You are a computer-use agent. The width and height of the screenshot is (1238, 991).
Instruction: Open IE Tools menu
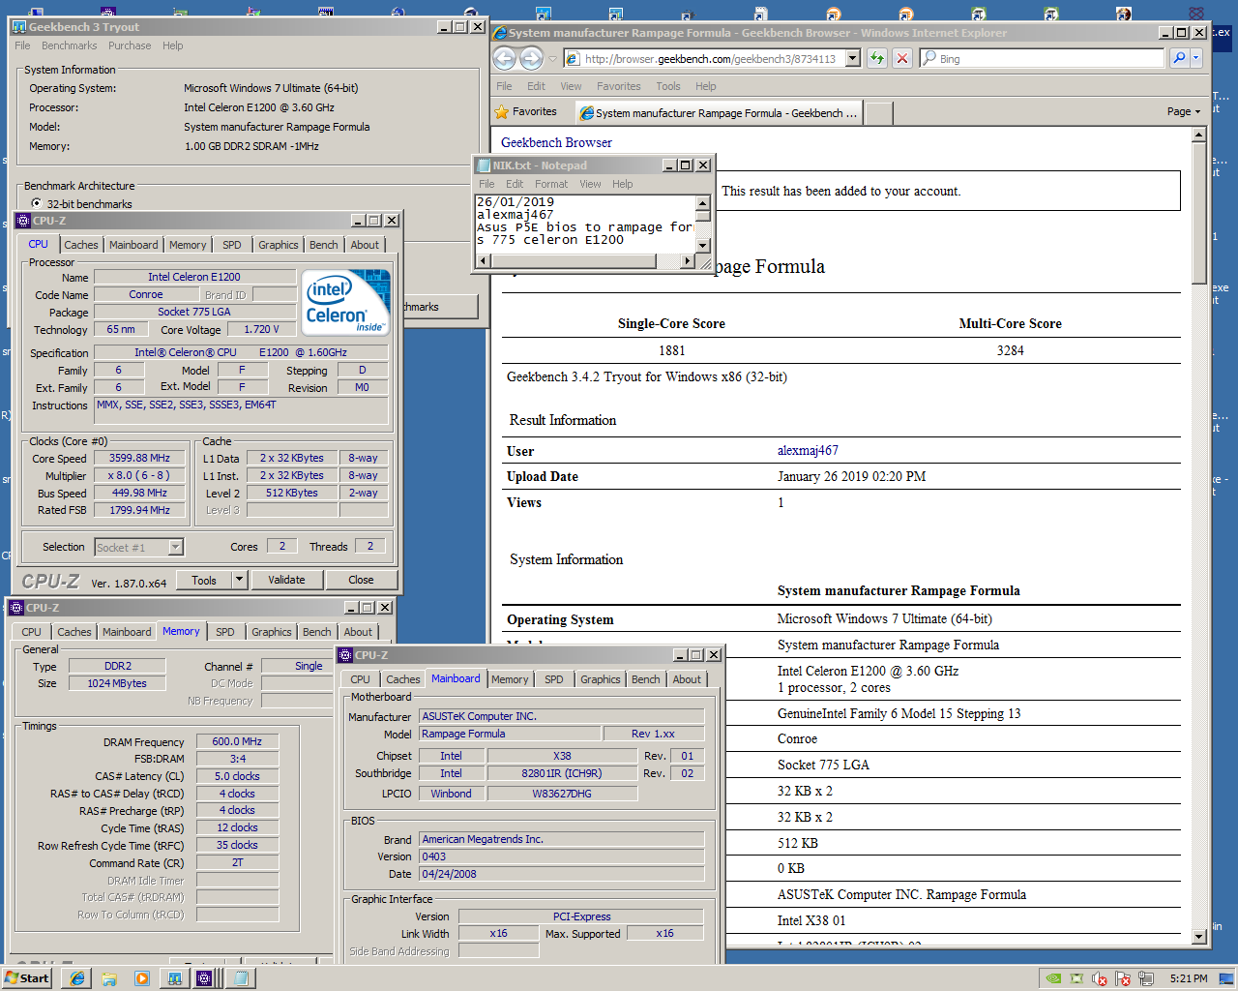click(668, 86)
